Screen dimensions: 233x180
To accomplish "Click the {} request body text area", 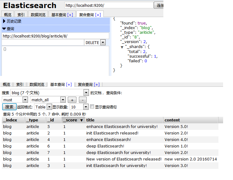I will 55,61.
